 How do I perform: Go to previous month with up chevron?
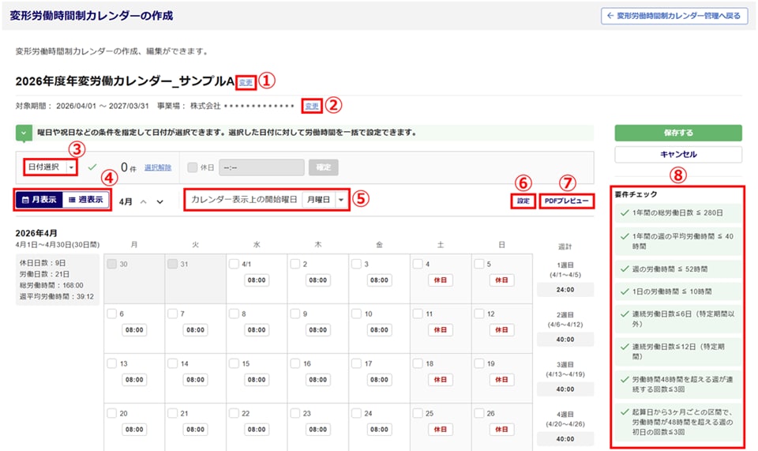(x=144, y=201)
